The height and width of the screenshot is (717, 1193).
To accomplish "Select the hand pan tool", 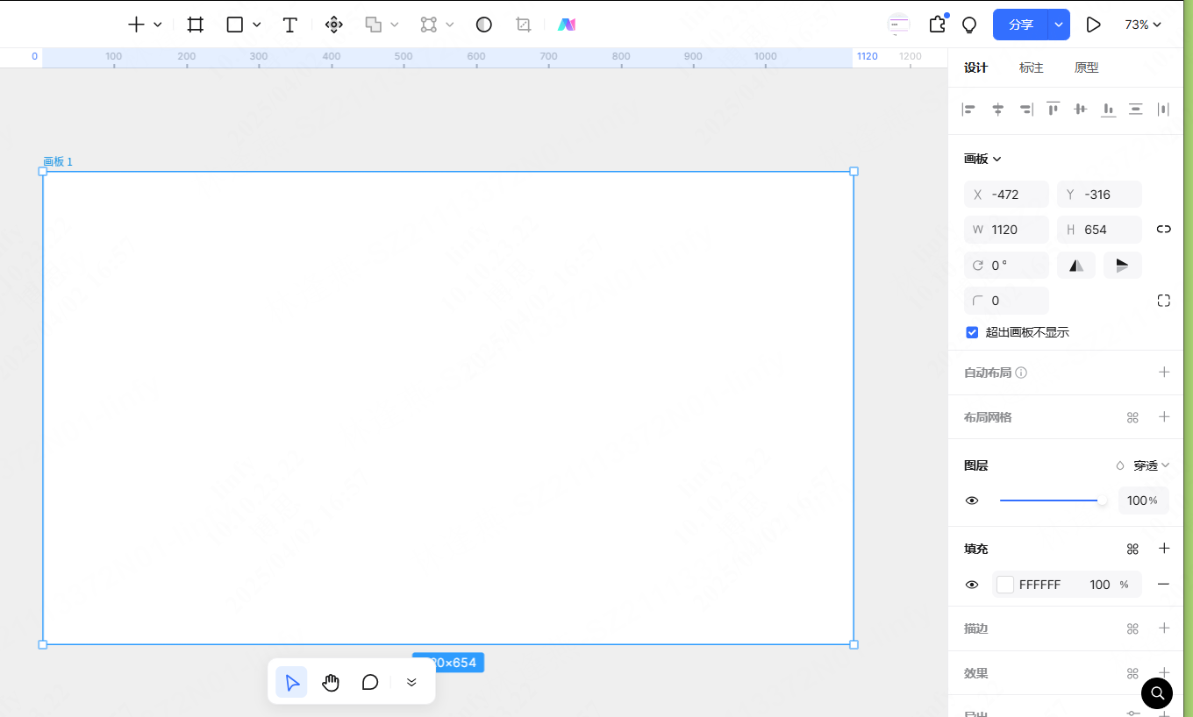I will click(331, 682).
